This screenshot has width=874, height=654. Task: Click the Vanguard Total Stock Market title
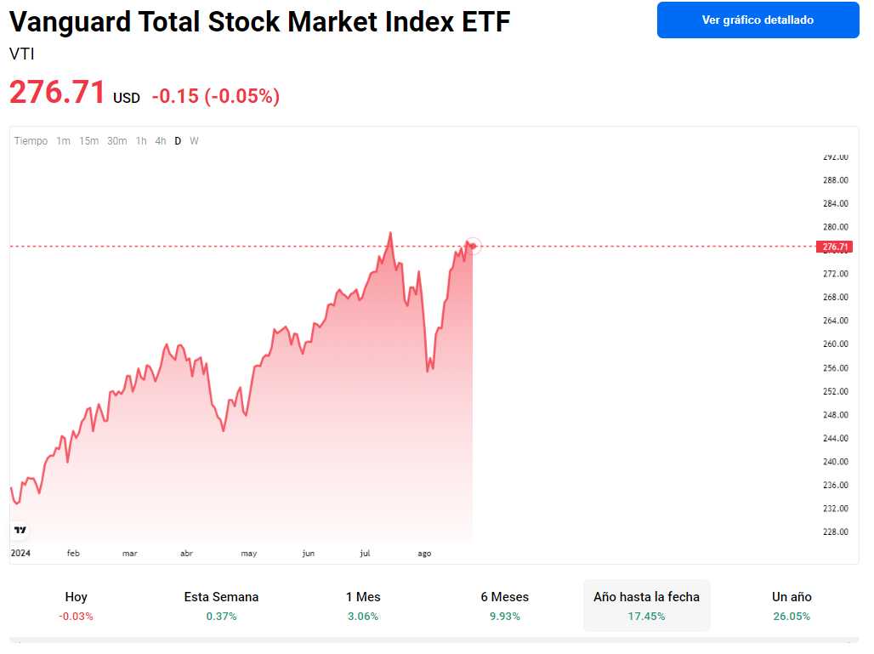click(x=259, y=22)
